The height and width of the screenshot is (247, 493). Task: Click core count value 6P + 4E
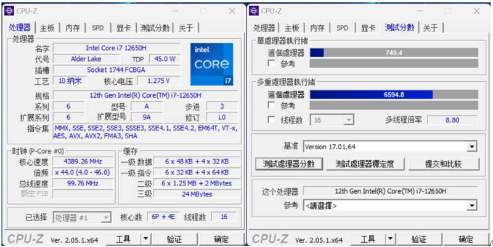(x=163, y=217)
